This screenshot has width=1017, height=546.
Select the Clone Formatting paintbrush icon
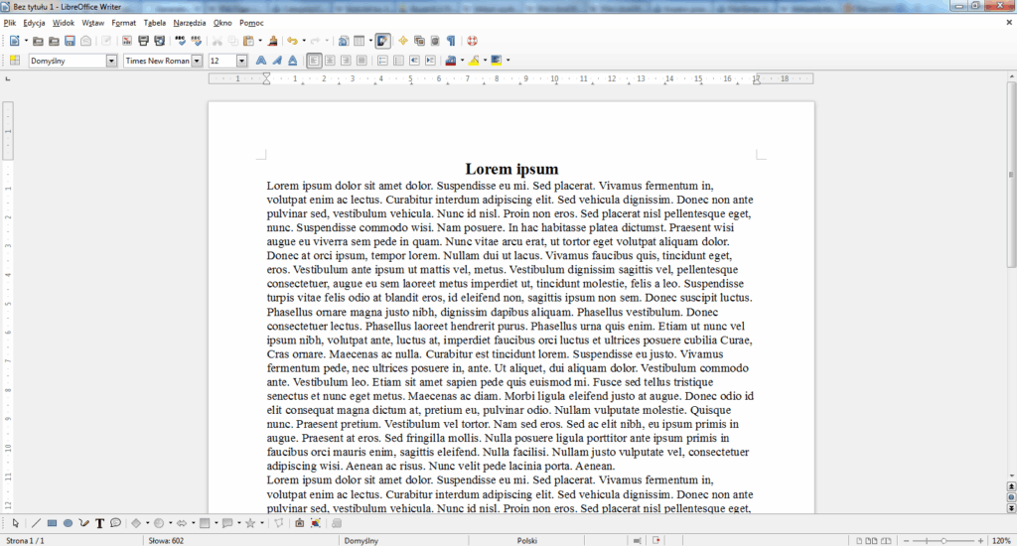pos(272,41)
